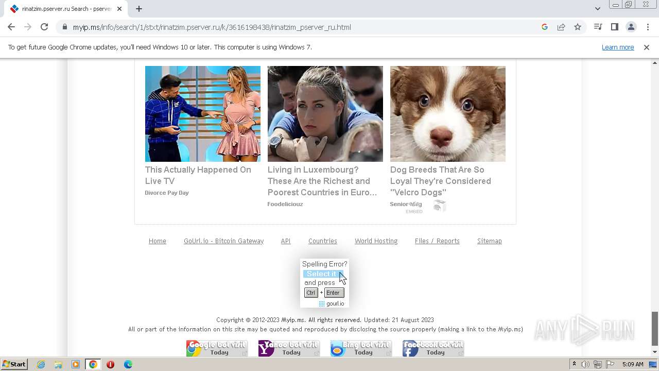View site security lock information
This screenshot has height=371, width=659.
pyautogui.click(x=64, y=27)
